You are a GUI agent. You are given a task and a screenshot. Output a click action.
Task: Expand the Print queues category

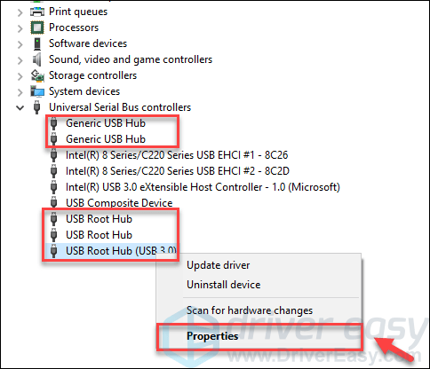(20, 12)
